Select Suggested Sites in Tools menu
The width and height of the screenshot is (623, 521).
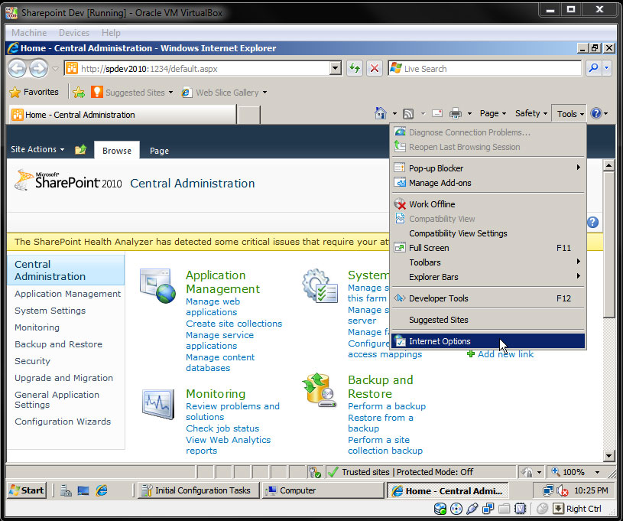tap(488, 320)
